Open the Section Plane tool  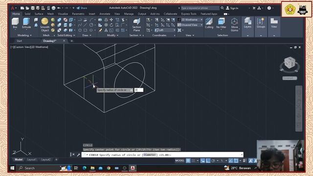pos(136,24)
